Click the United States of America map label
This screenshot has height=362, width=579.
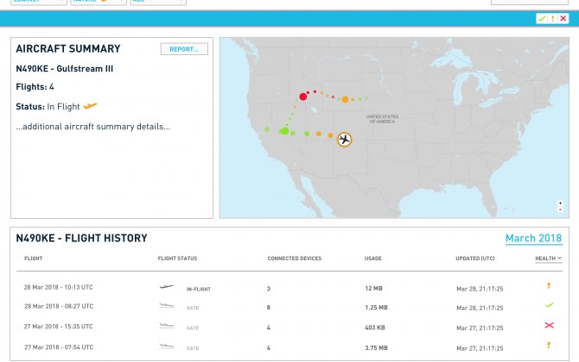(382, 119)
